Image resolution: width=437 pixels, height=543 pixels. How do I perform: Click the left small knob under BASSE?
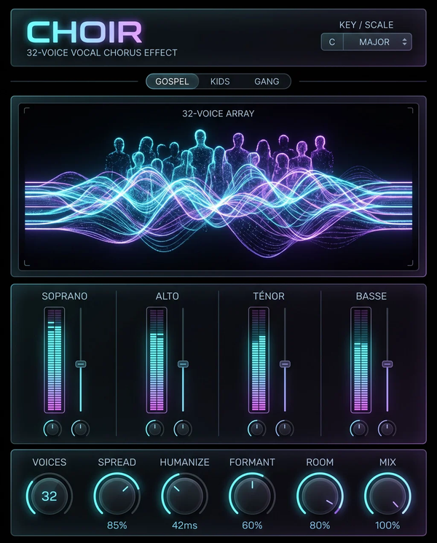click(x=359, y=429)
